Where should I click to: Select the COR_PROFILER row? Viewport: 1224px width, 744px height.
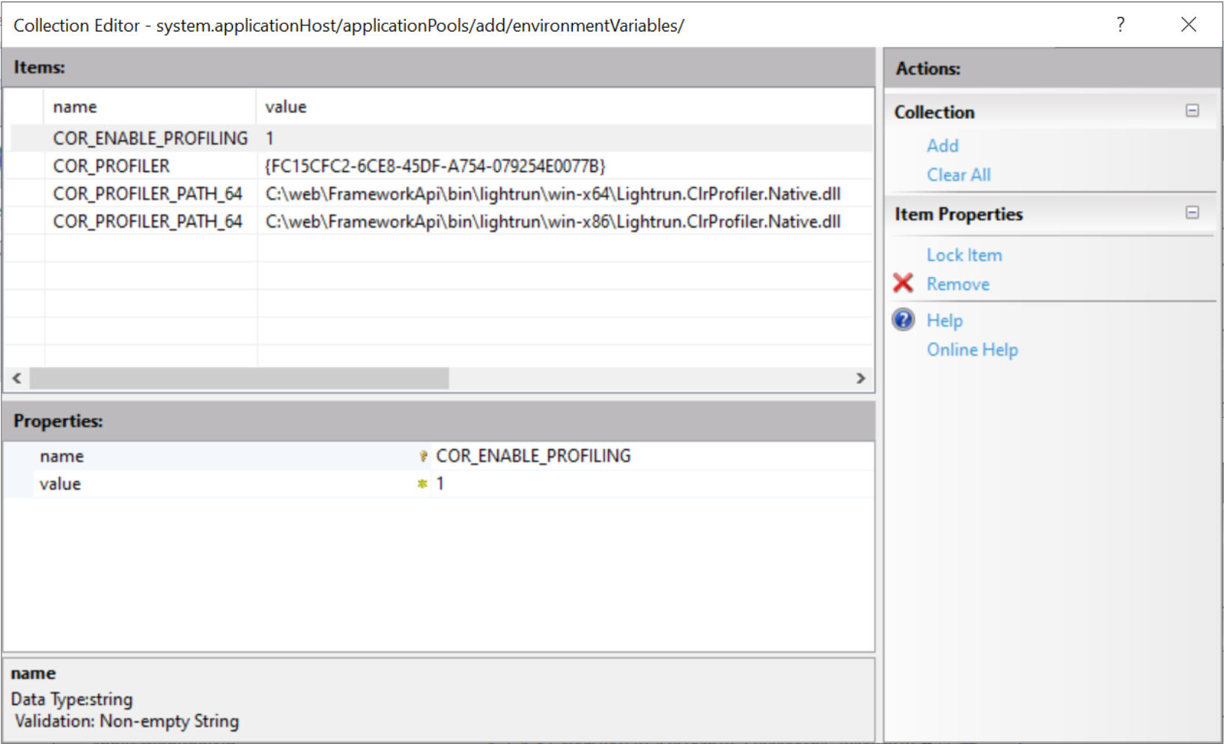111,166
